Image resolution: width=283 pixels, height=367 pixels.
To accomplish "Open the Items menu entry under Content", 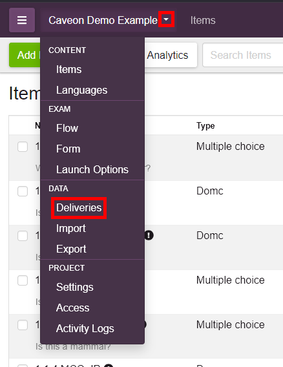I will tap(69, 69).
